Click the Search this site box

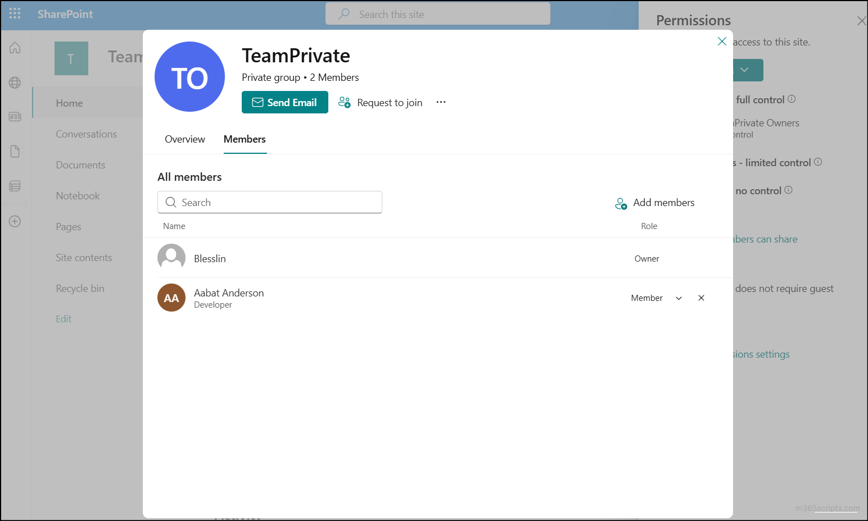437,13
